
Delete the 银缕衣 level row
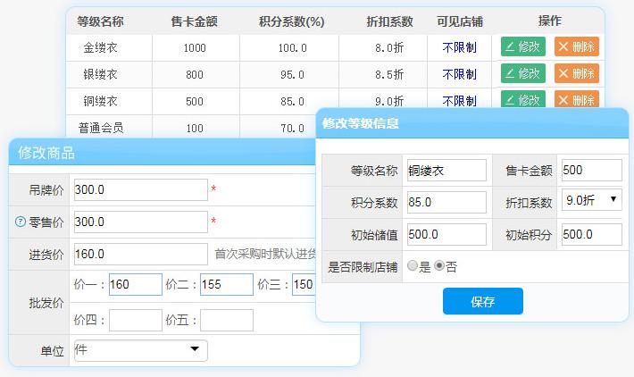point(577,73)
